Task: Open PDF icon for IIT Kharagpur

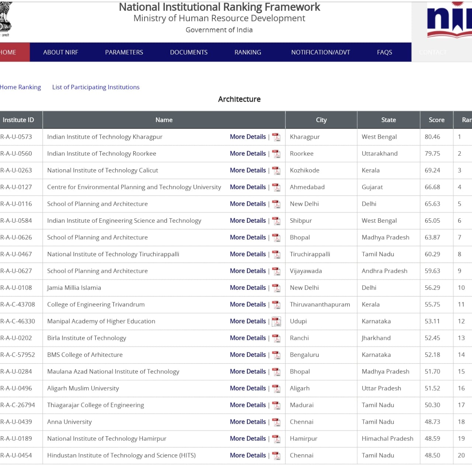Action: 276,137
